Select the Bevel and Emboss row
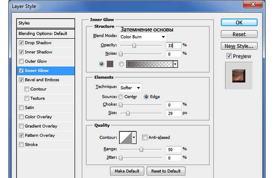Viewport: 274px width, 178px height. pyautogui.click(x=46, y=80)
